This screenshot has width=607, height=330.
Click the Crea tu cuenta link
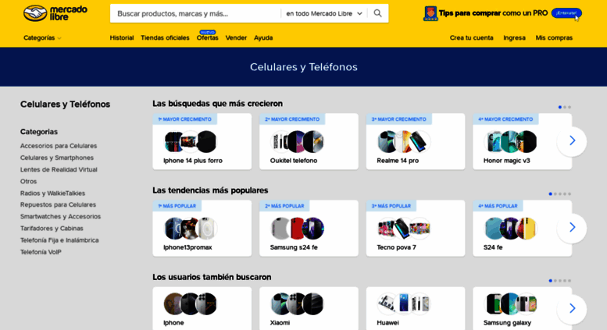click(x=471, y=38)
